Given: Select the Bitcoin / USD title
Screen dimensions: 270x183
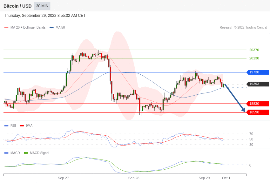Looking at the screenshot, I should pos(17,6).
